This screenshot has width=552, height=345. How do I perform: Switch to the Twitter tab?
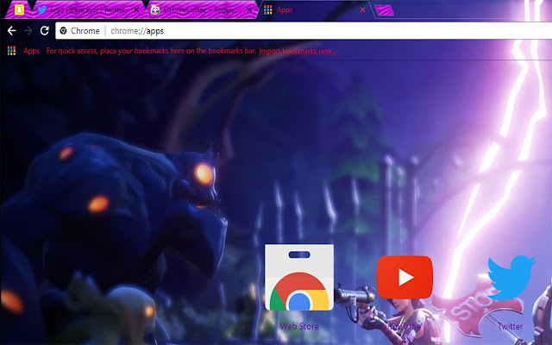(89, 9)
